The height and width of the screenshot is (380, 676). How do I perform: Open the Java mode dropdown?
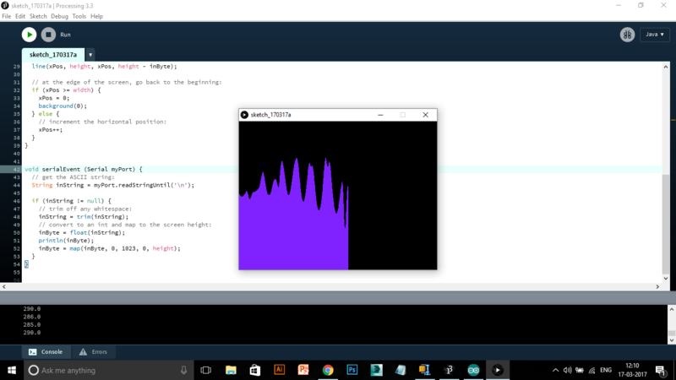655,35
